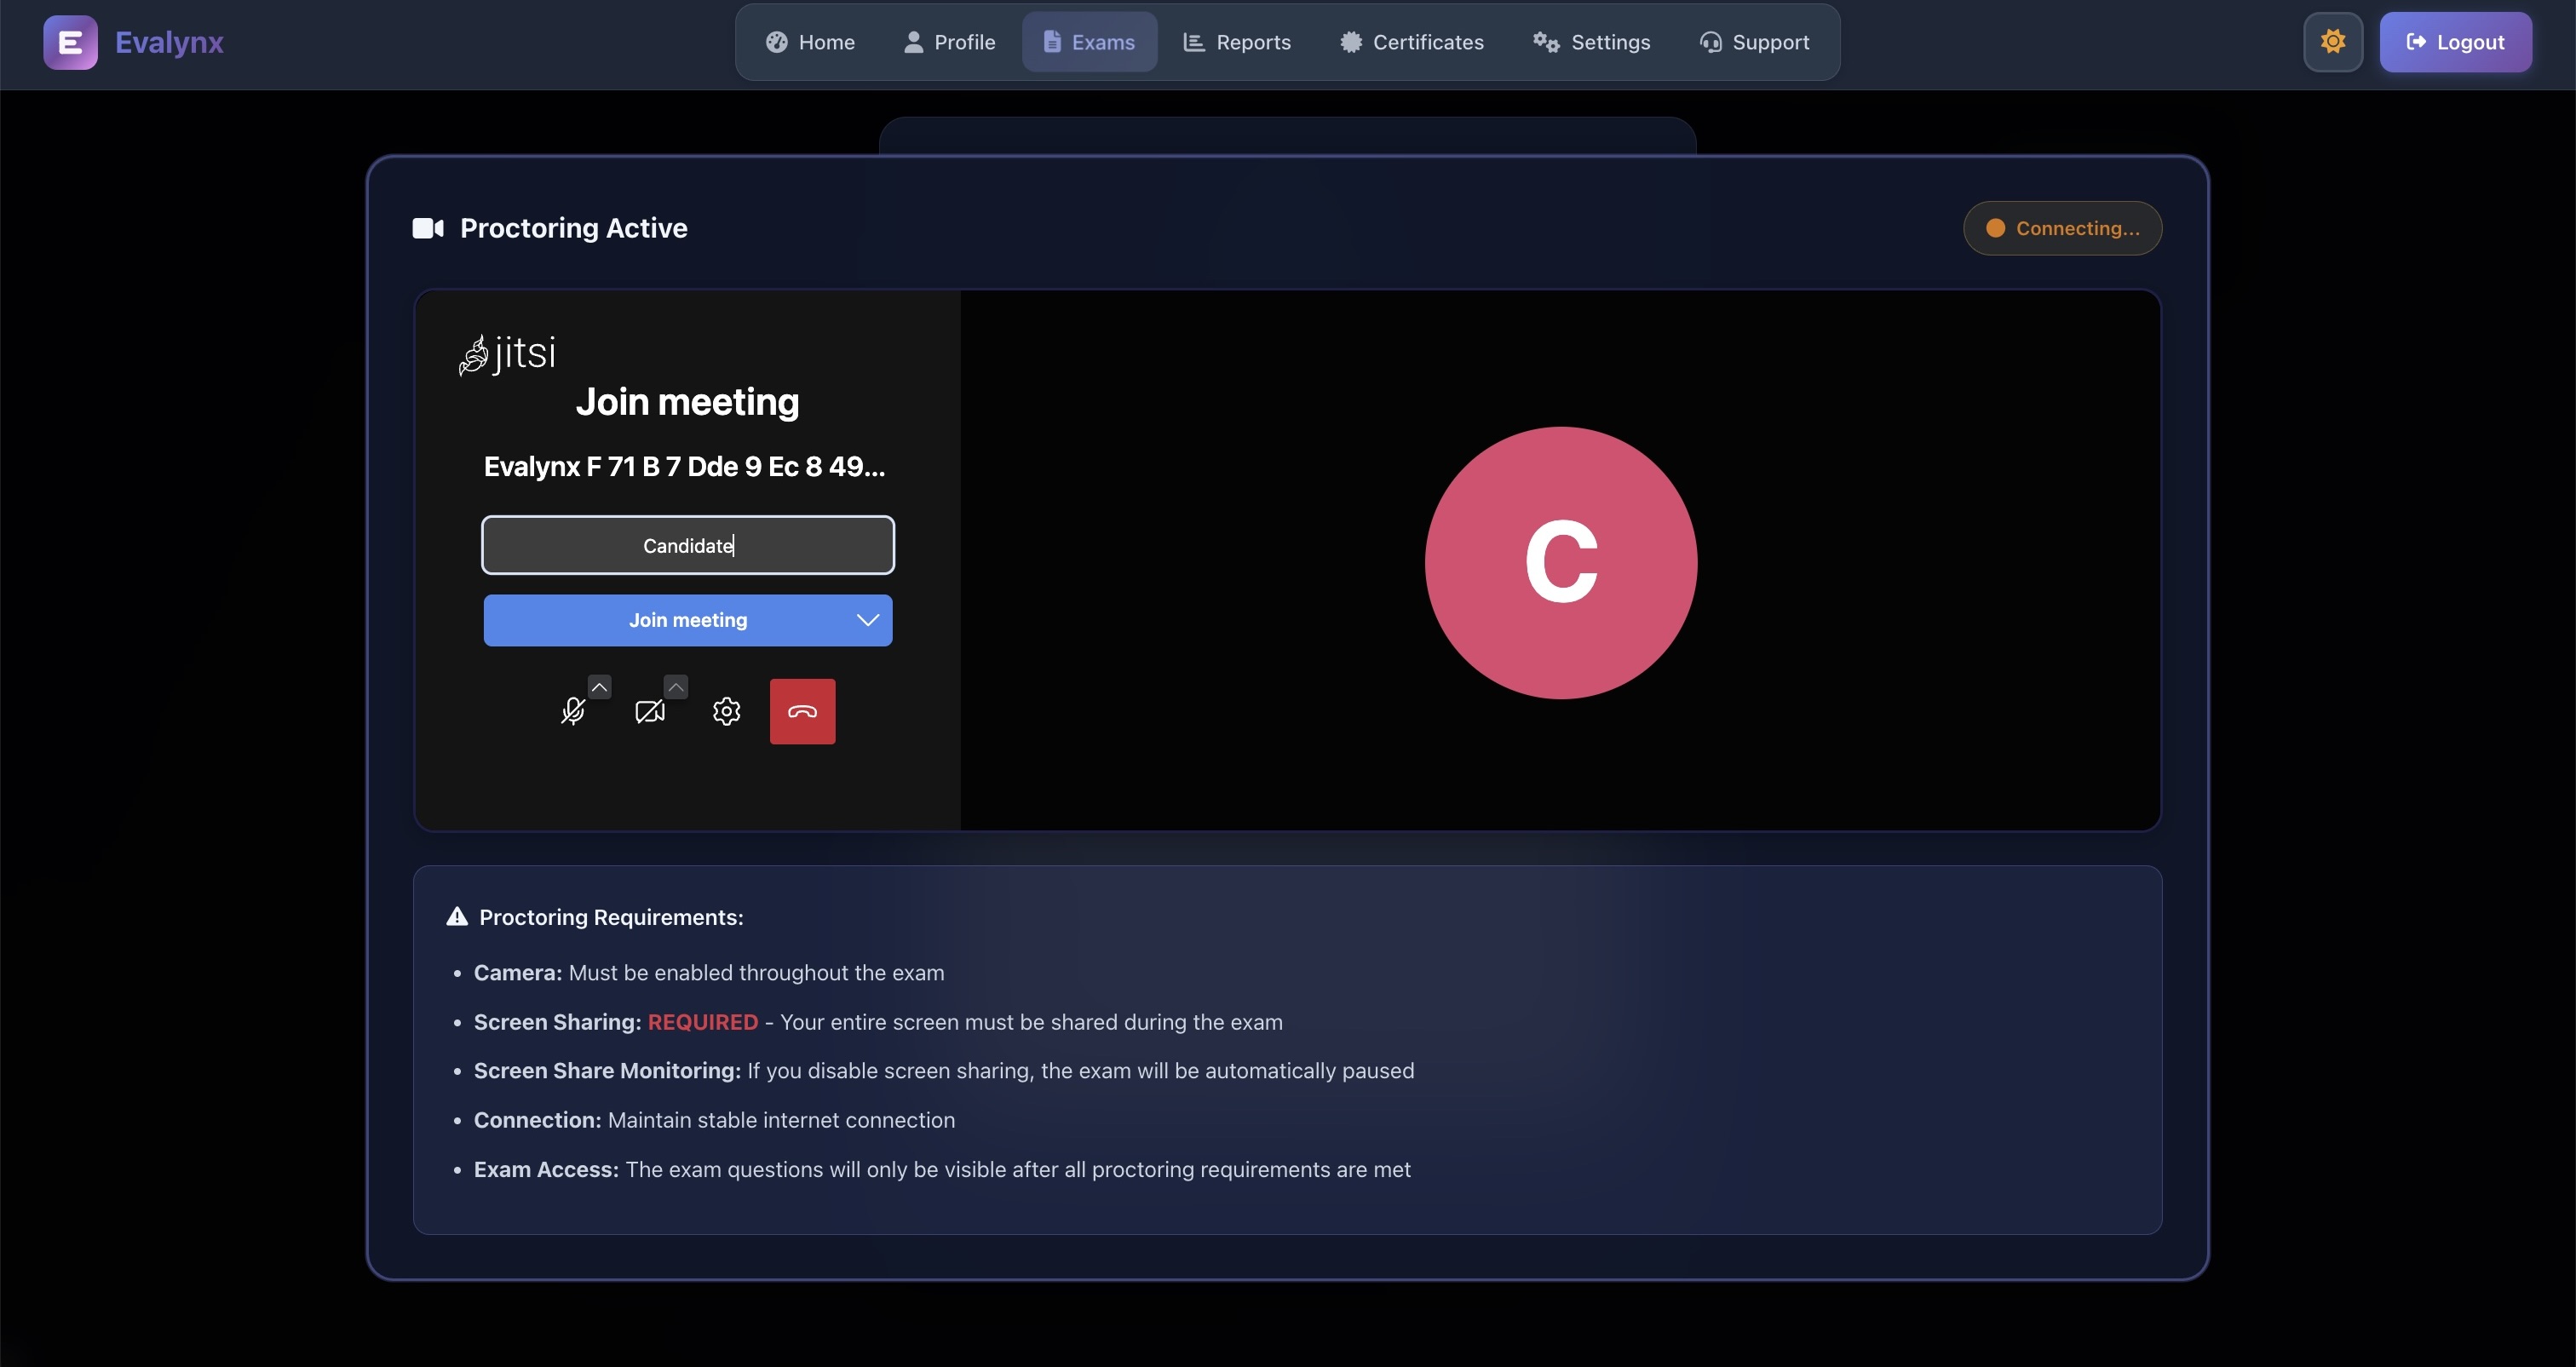2576x1367 pixels.
Task: Expand microphone options chevron
Action: (x=599, y=687)
